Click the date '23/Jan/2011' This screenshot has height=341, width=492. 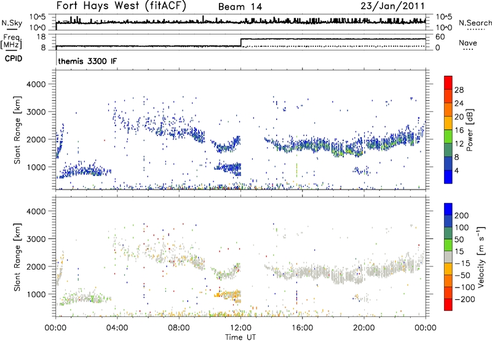(x=392, y=6)
